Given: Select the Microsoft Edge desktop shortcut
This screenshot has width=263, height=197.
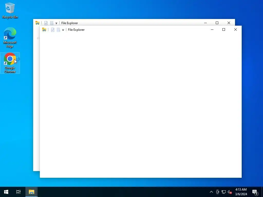Looking at the screenshot, I should coord(10,37).
